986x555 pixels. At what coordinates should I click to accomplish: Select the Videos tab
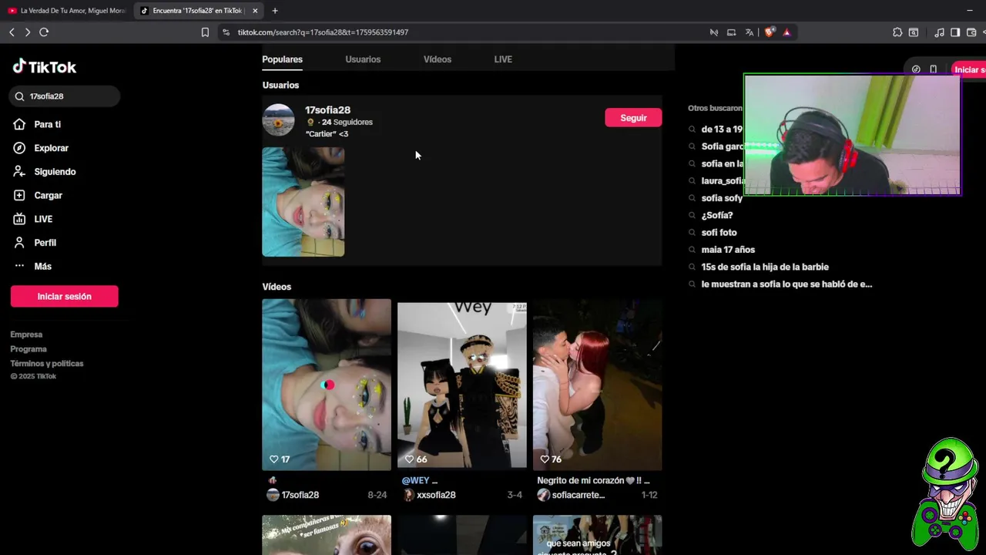point(438,59)
